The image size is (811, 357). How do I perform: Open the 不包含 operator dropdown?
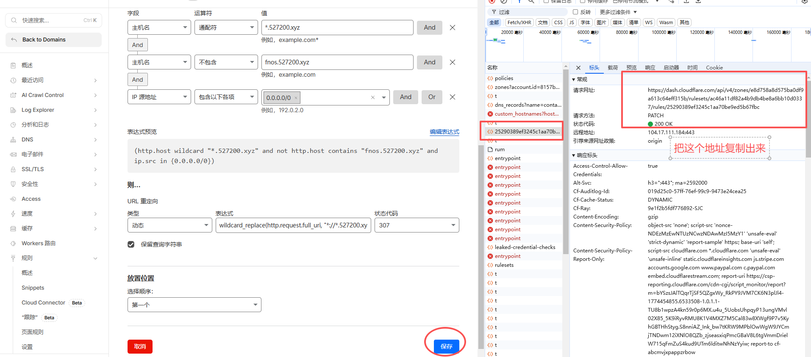click(x=226, y=62)
